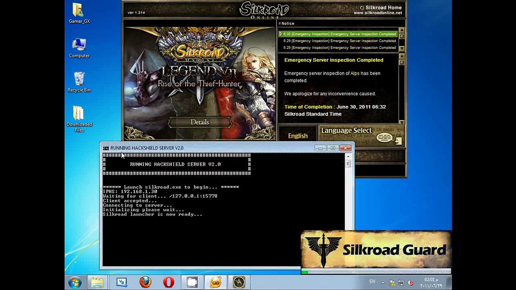Open Windows Explorer from the taskbar
The width and height of the screenshot is (516, 290).
click(x=97, y=282)
